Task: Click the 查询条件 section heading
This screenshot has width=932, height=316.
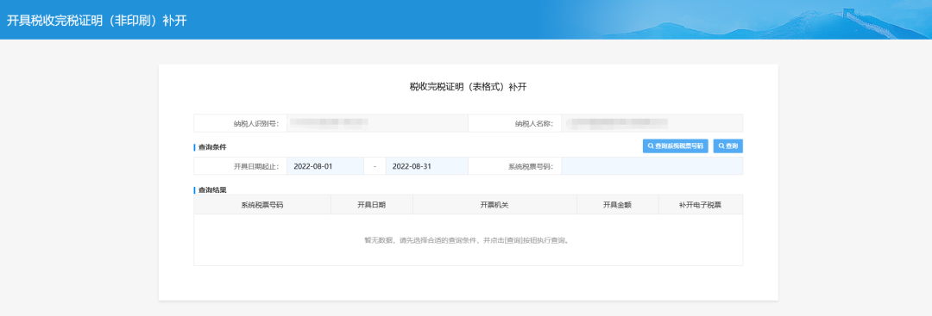Action: coord(212,147)
